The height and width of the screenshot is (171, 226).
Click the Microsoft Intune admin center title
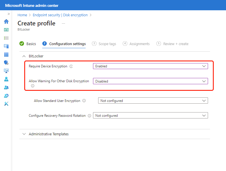[x=32, y=5]
